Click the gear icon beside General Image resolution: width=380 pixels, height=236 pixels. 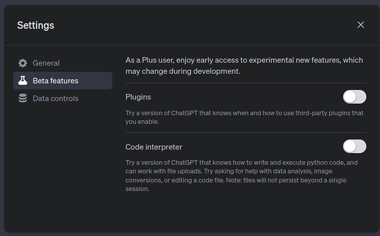pyautogui.click(x=23, y=63)
